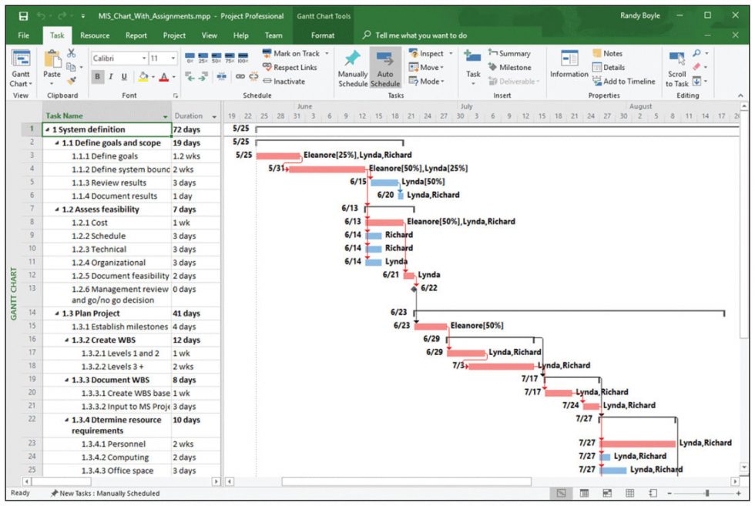
Task: Switch to Team Planner view in status bar
Action: coord(607,493)
